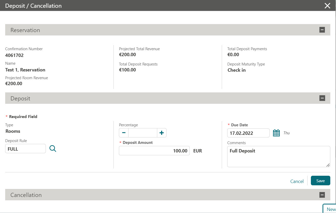The width and height of the screenshot is (336, 213).
Task: Collapse the Reservation section with its minus icon
Action: coord(322,30)
